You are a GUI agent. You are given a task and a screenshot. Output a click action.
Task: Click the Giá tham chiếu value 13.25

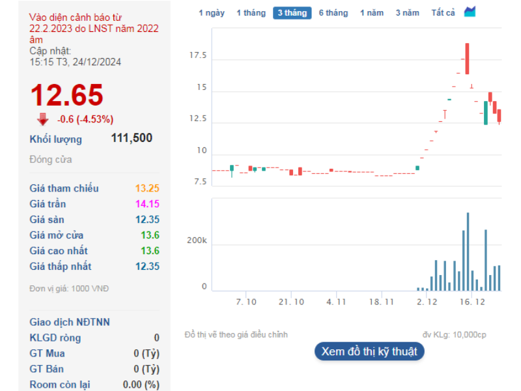pos(147,188)
